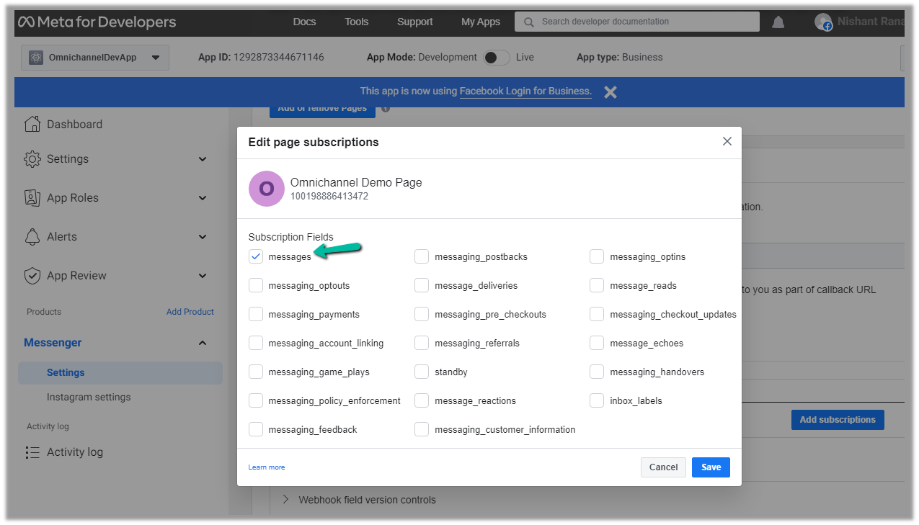Click the Settings gear icon in sidebar
The width and height of the screenshot is (919, 525).
click(x=32, y=159)
